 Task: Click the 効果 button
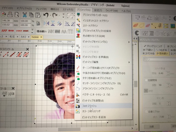(x=152, y=127)
